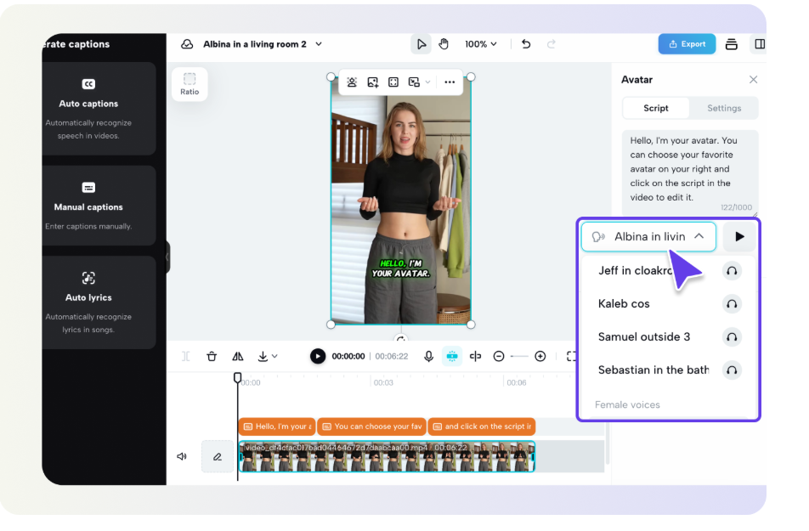This screenshot has height=531, width=809.
Task: Click the microphone record voiceover icon
Action: point(429,357)
